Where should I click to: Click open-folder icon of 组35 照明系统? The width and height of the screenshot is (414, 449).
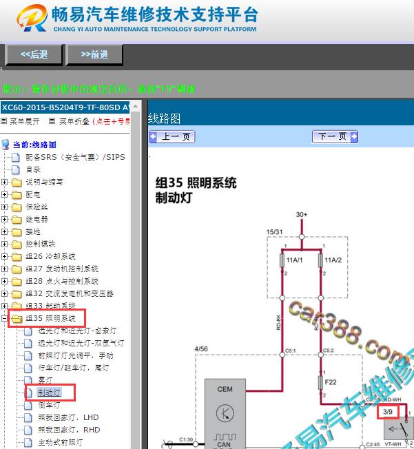tap(17, 319)
